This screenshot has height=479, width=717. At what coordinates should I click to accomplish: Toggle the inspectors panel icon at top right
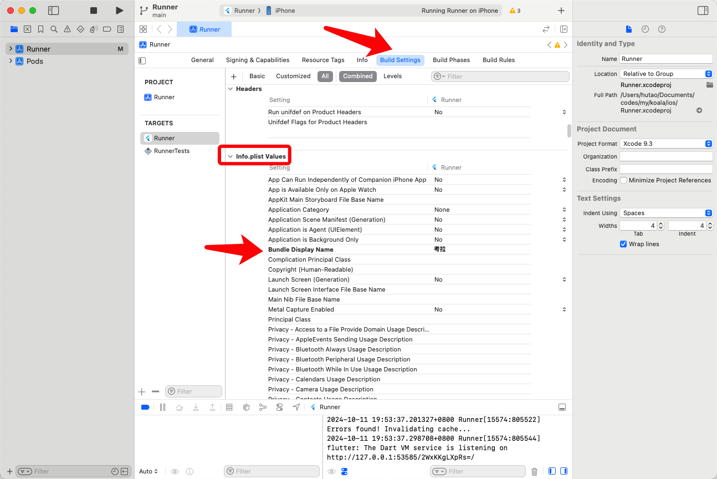pos(703,11)
